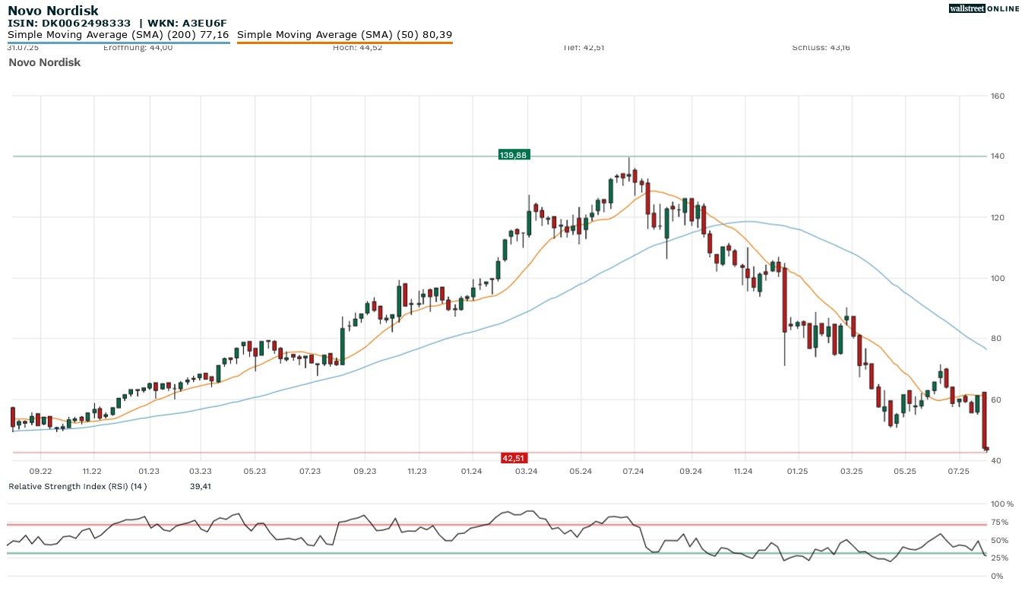Click the bold Novo Nordisk page heading
Screen dimensions: 1025x597
click(x=52, y=11)
